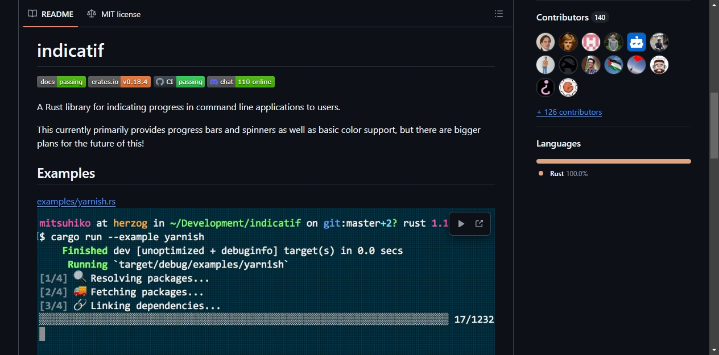Open the examples/yarnish.rs link
Screen dimensions: 719x355
coord(76,202)
